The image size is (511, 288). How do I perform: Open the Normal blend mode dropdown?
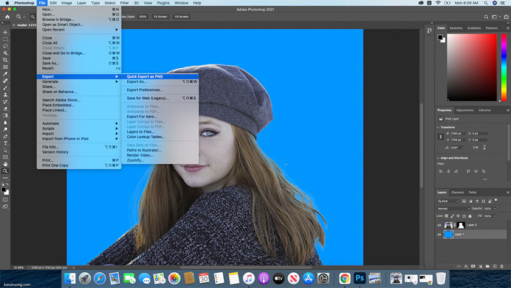coord(453,208)
